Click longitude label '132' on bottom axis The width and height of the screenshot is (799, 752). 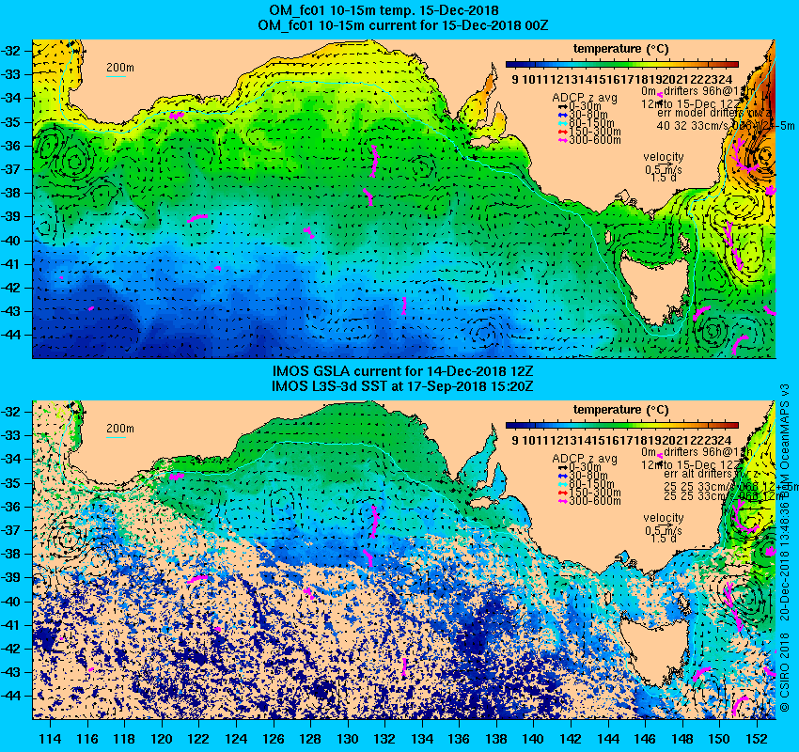pyautogui.click(x=385, y=738)
